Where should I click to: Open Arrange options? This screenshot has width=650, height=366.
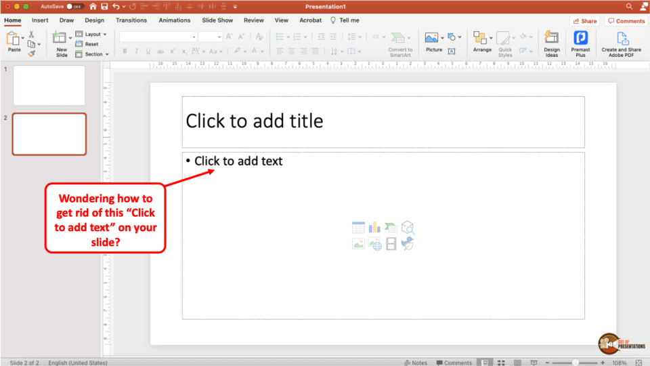coord(482,41)
